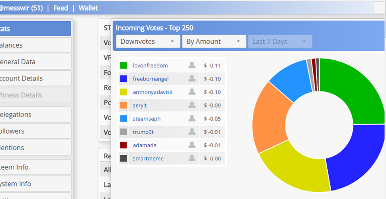Click the dark blue freebornangel legend swatch
386x199 pixels.
[123, 79]
